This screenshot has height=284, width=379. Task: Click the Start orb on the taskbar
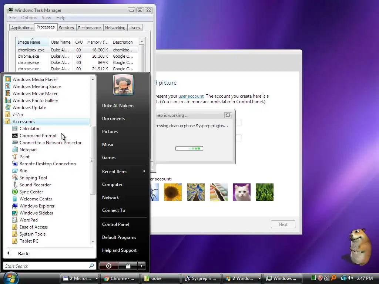[11, 278]
